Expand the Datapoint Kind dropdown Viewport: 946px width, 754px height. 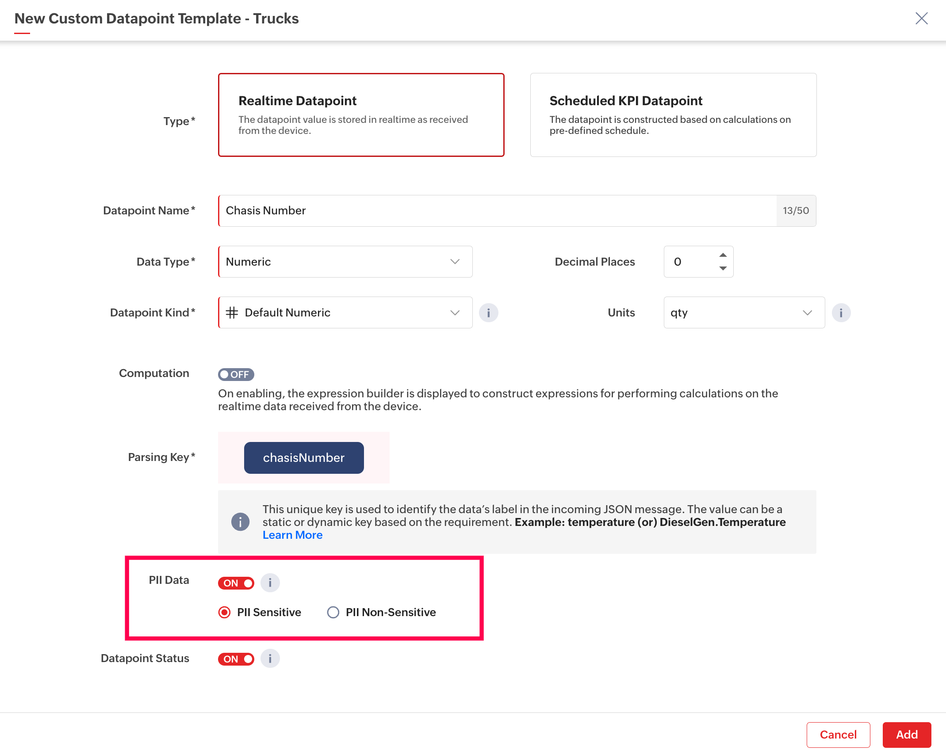[x=345, y=312]
